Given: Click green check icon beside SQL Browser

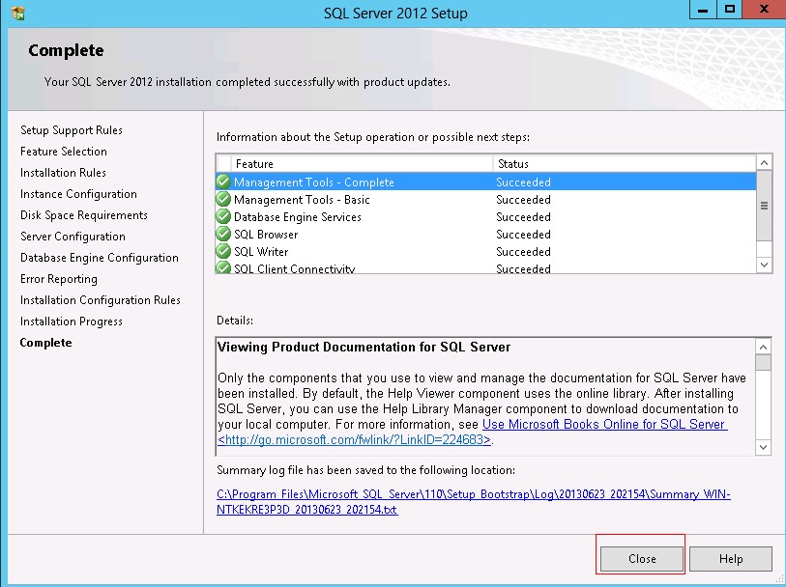Looking at the screenshot, I should pos(223,235).
